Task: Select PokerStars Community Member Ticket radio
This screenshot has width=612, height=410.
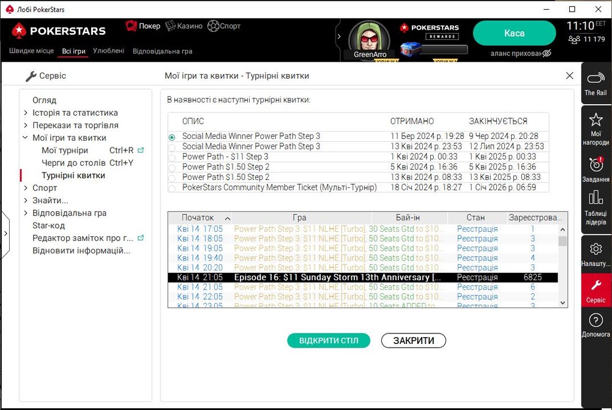Action: (172, 188)
